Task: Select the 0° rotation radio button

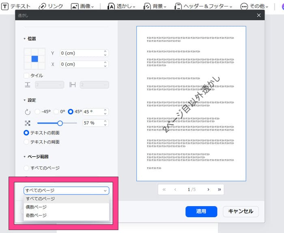Action: point(56,112)
